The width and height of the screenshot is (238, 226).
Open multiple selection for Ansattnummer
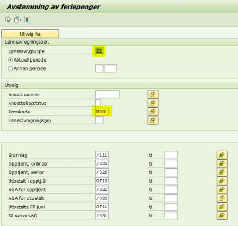153,94
